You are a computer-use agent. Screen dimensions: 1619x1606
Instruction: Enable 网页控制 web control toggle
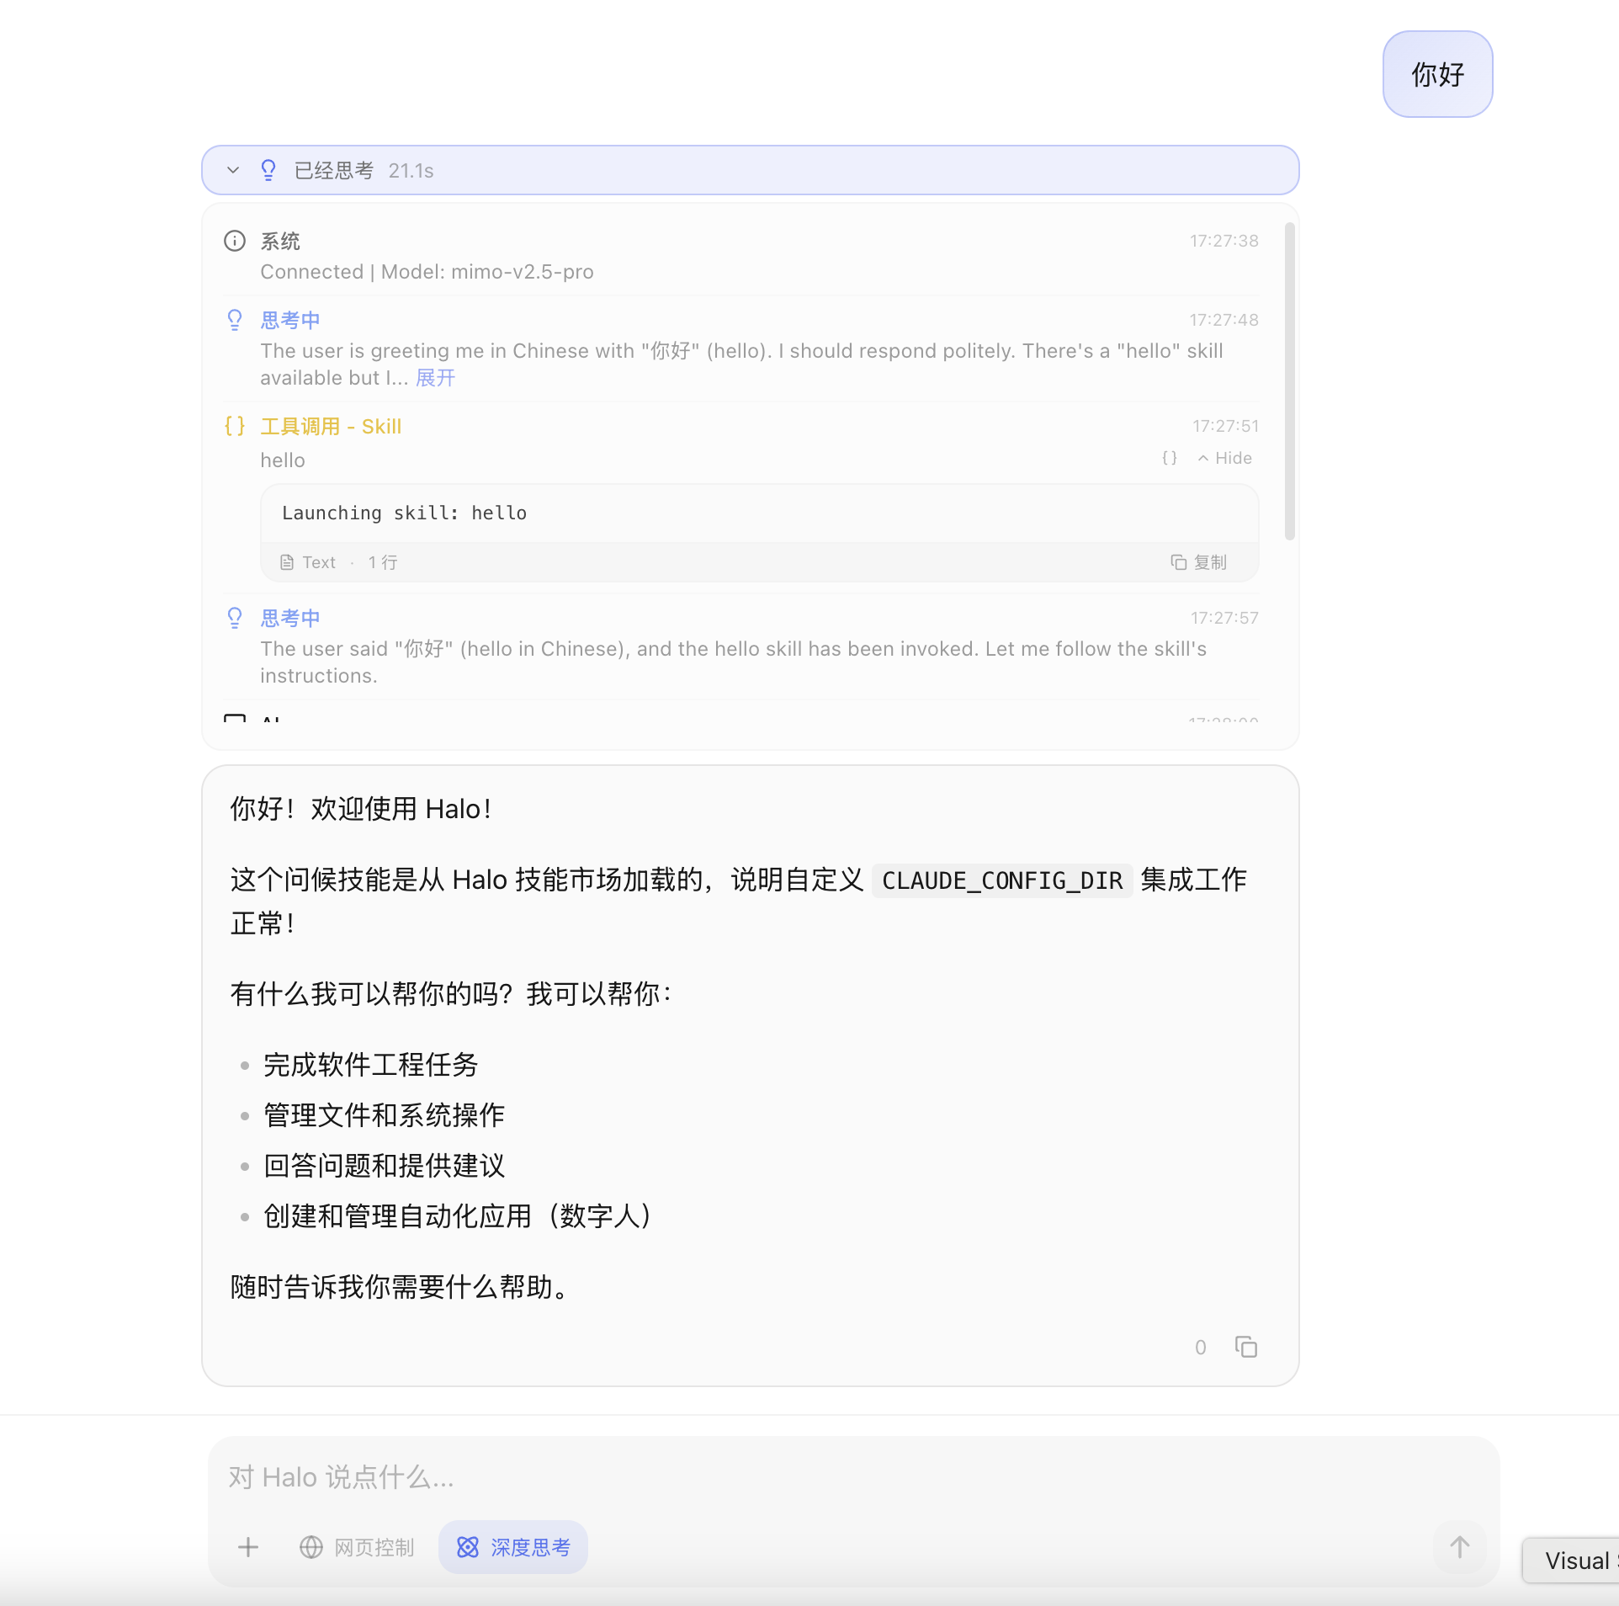click(x=358, y=1547)
